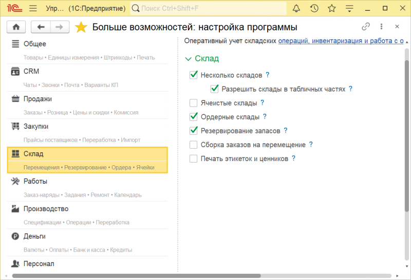Open the service menu icon with lines

click(x=349, y=8)
